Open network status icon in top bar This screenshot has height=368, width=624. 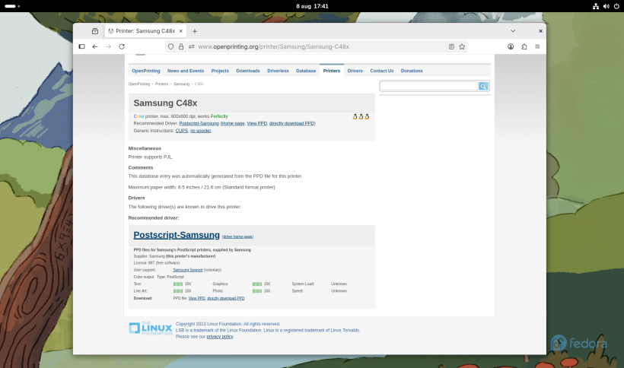(x=596, y=6)
